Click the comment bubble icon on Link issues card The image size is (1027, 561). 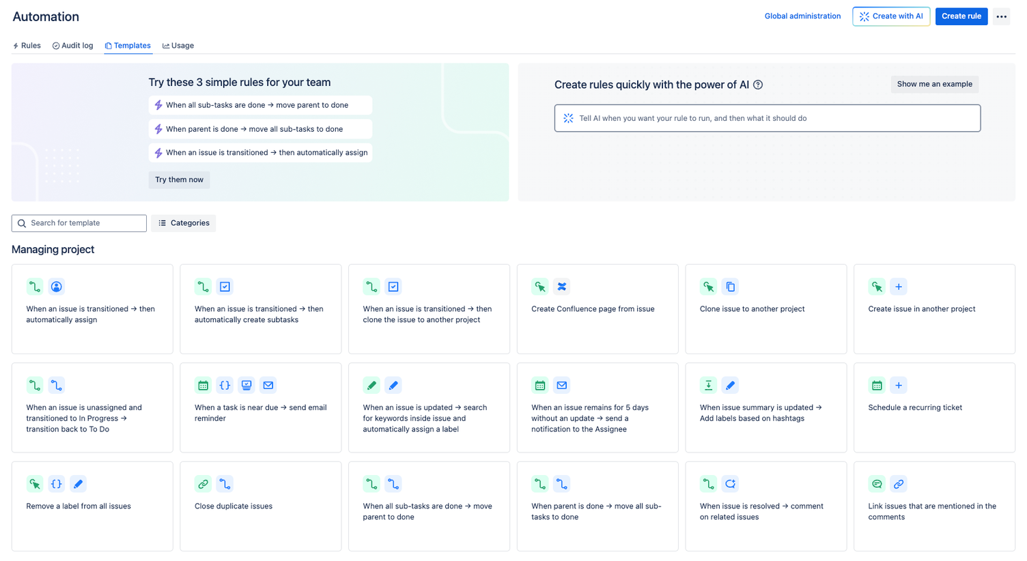[x=877, y=484]
